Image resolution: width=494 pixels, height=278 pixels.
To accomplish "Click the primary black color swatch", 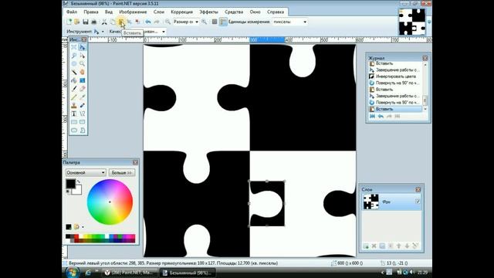I will 70,184.
